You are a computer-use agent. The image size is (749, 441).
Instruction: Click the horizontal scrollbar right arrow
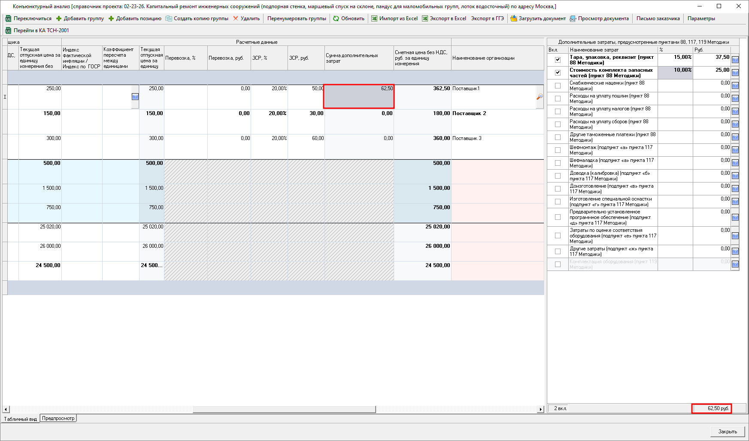(x=541, y=409)
